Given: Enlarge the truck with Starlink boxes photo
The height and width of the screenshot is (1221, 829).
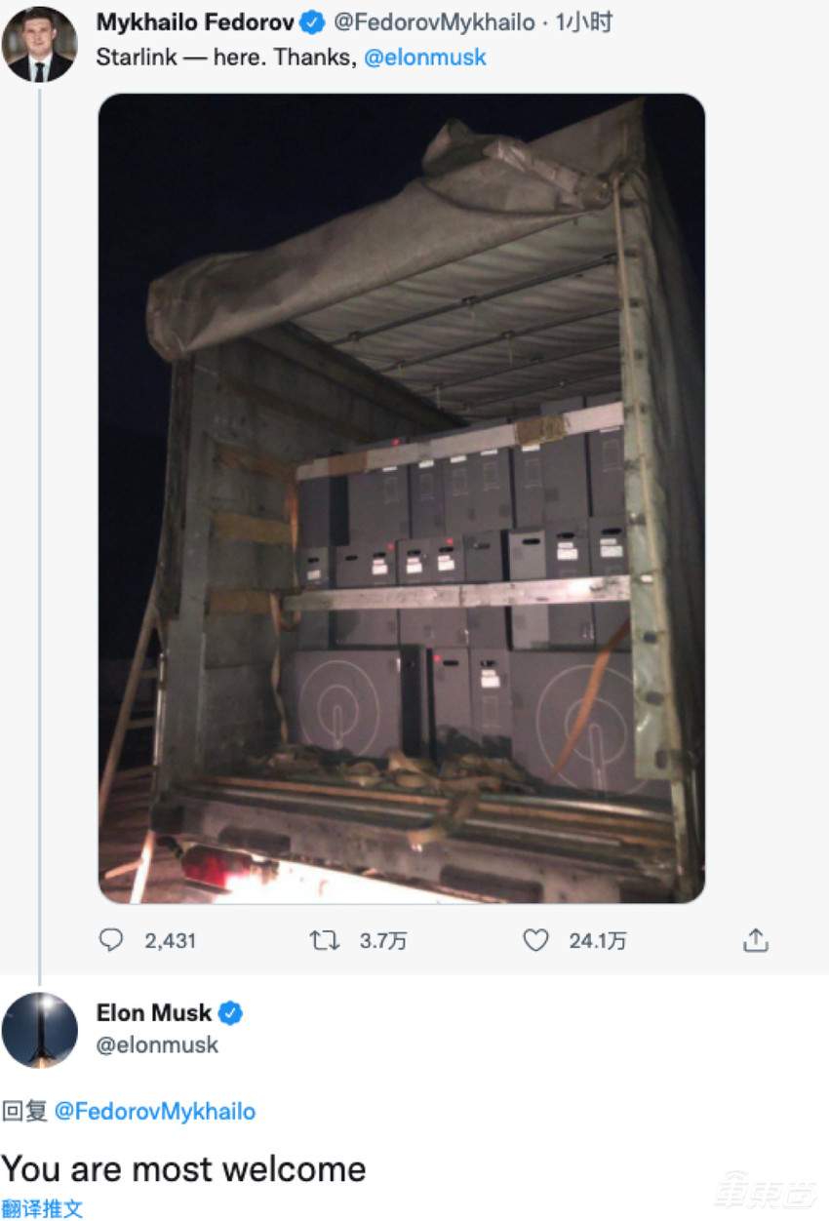Looking at the screenshot, I should coord(402,498).
